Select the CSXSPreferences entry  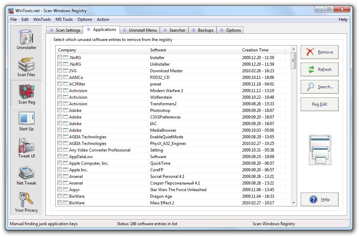click(x=165, y=117)
